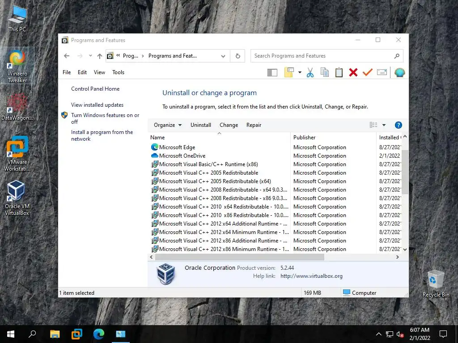
Task: Click Turn Windows features on or off
Action: (x=105, y=118)
